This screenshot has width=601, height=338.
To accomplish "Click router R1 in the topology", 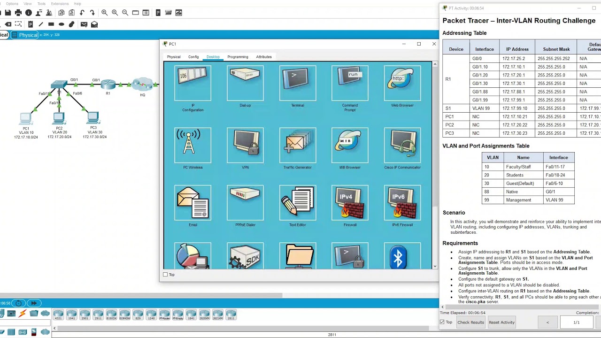I will 108,85.
